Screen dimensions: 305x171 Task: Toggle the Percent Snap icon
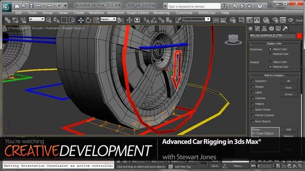[x=161, y=20]
